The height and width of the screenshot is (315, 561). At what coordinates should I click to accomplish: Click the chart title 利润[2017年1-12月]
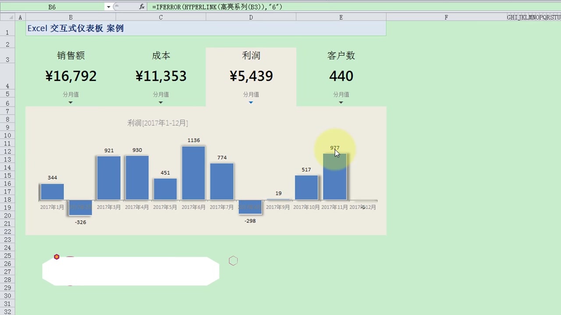157,123
